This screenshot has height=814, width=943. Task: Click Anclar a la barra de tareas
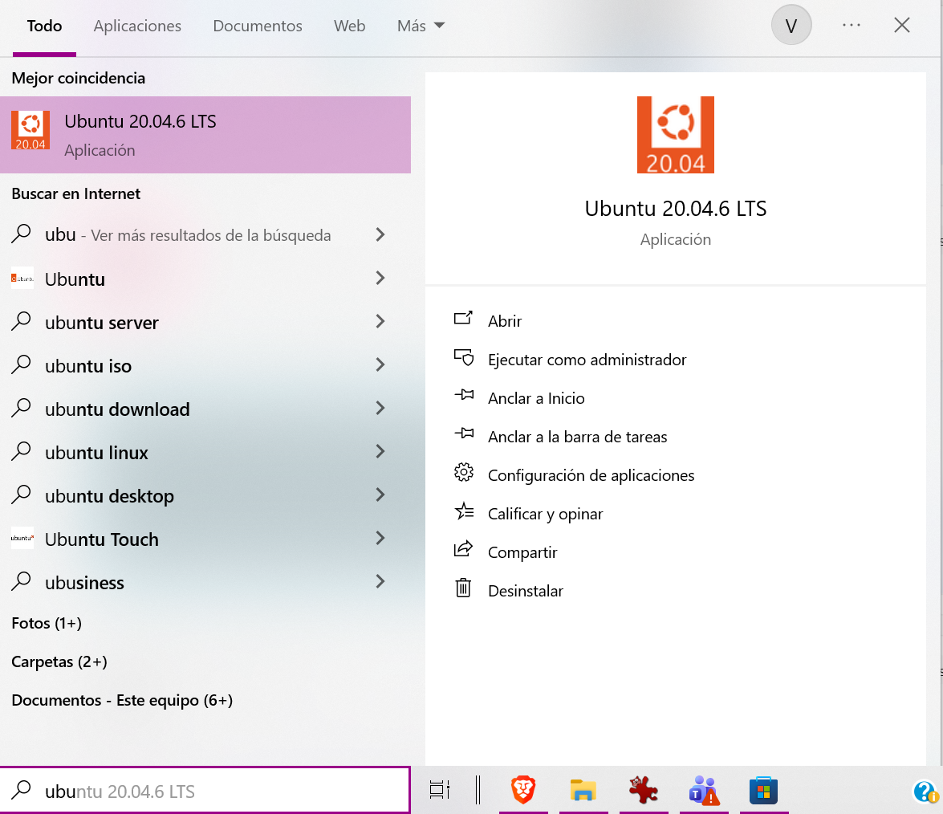click(577, 437)
